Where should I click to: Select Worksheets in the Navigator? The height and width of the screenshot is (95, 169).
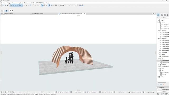(163, 53)
